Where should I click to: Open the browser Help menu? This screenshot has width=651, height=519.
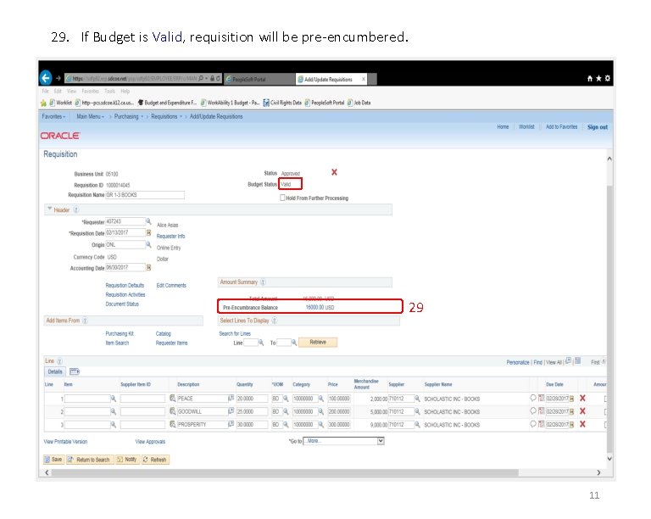click(x=125, y=92)
